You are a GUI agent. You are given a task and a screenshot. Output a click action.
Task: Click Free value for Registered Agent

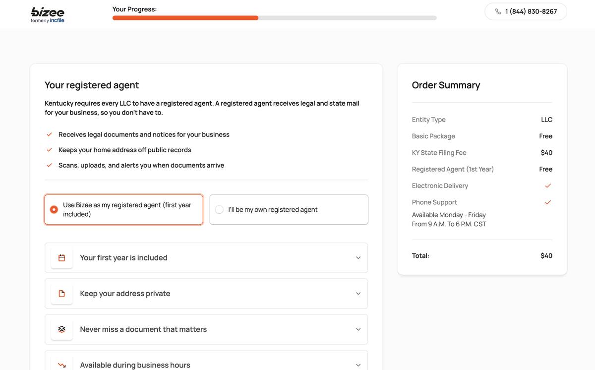pos(545,169)
